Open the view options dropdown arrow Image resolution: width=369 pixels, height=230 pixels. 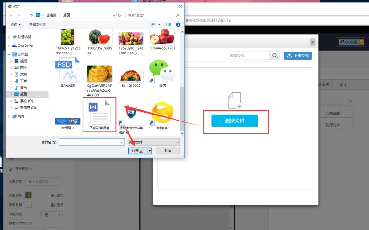159,24
